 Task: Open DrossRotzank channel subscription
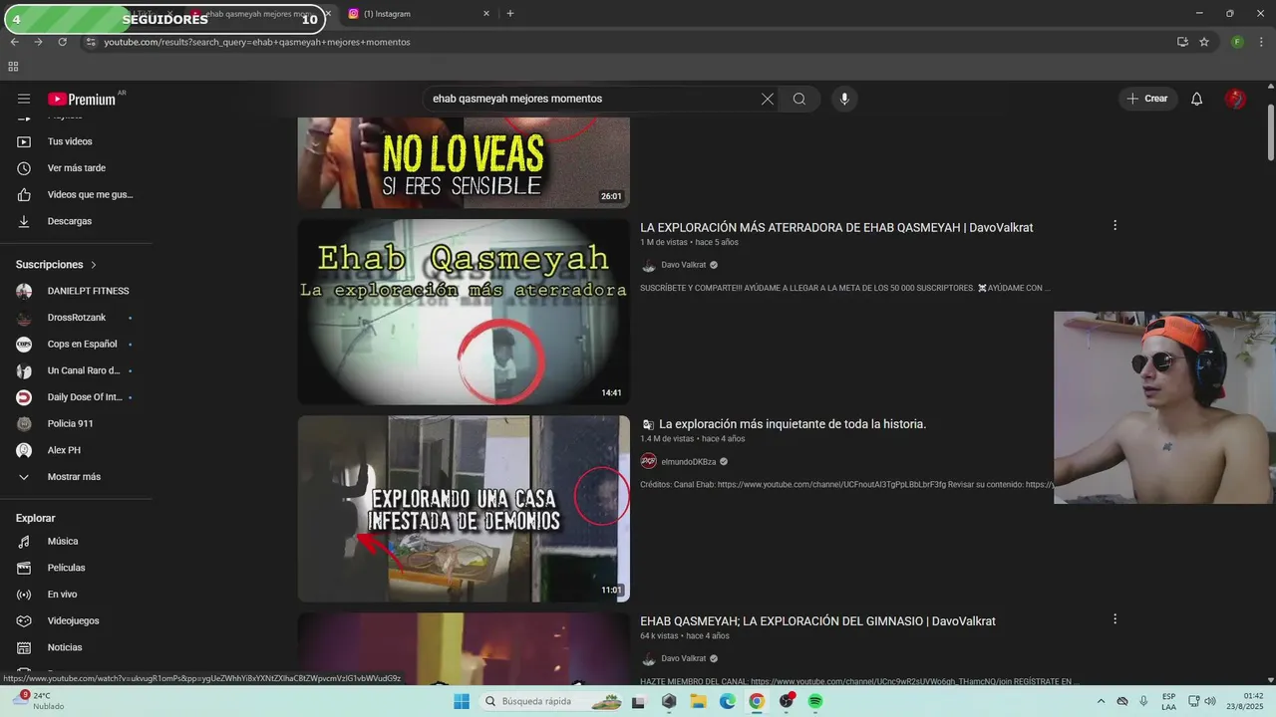tap(76, 318)
